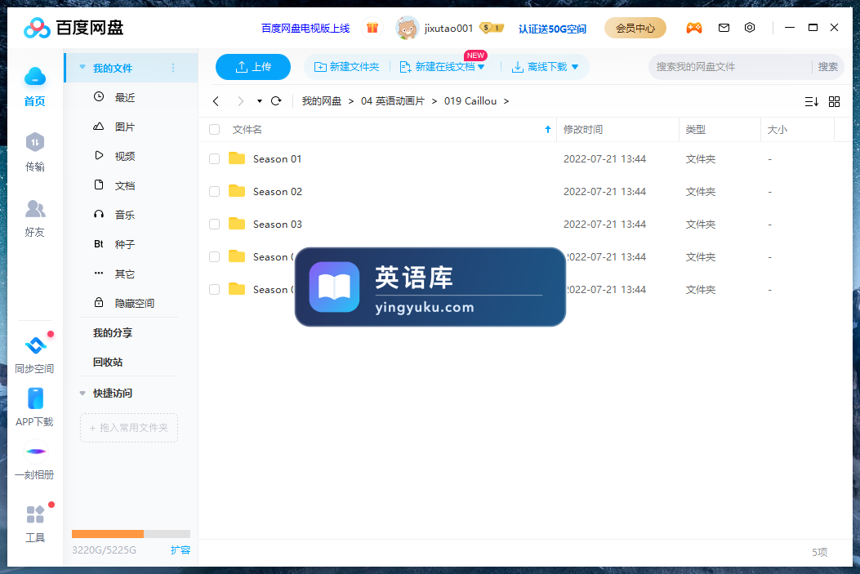
Task: Click the three-dot menu beside 我的文件
Action: (x=173, y=68)
